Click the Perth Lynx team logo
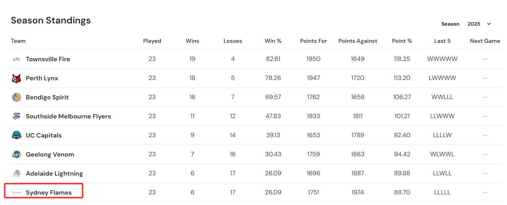The height and width of the screenshot is (205, 507). point(17,78)
